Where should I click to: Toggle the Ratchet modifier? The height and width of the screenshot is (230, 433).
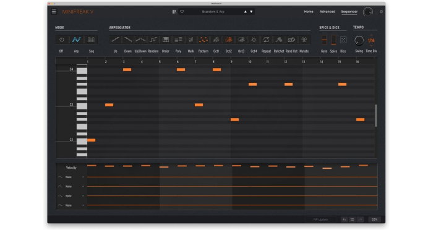[x=279, y=40]
